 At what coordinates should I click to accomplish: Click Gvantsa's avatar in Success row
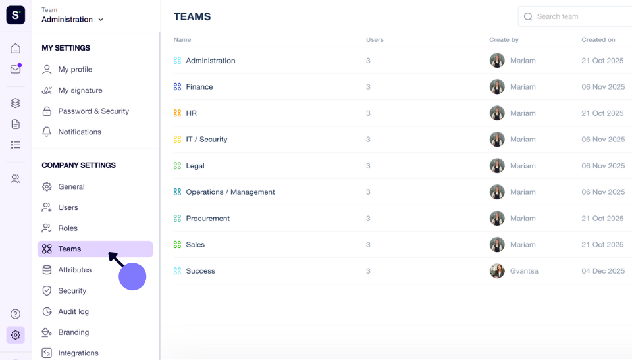coord(497,271)
